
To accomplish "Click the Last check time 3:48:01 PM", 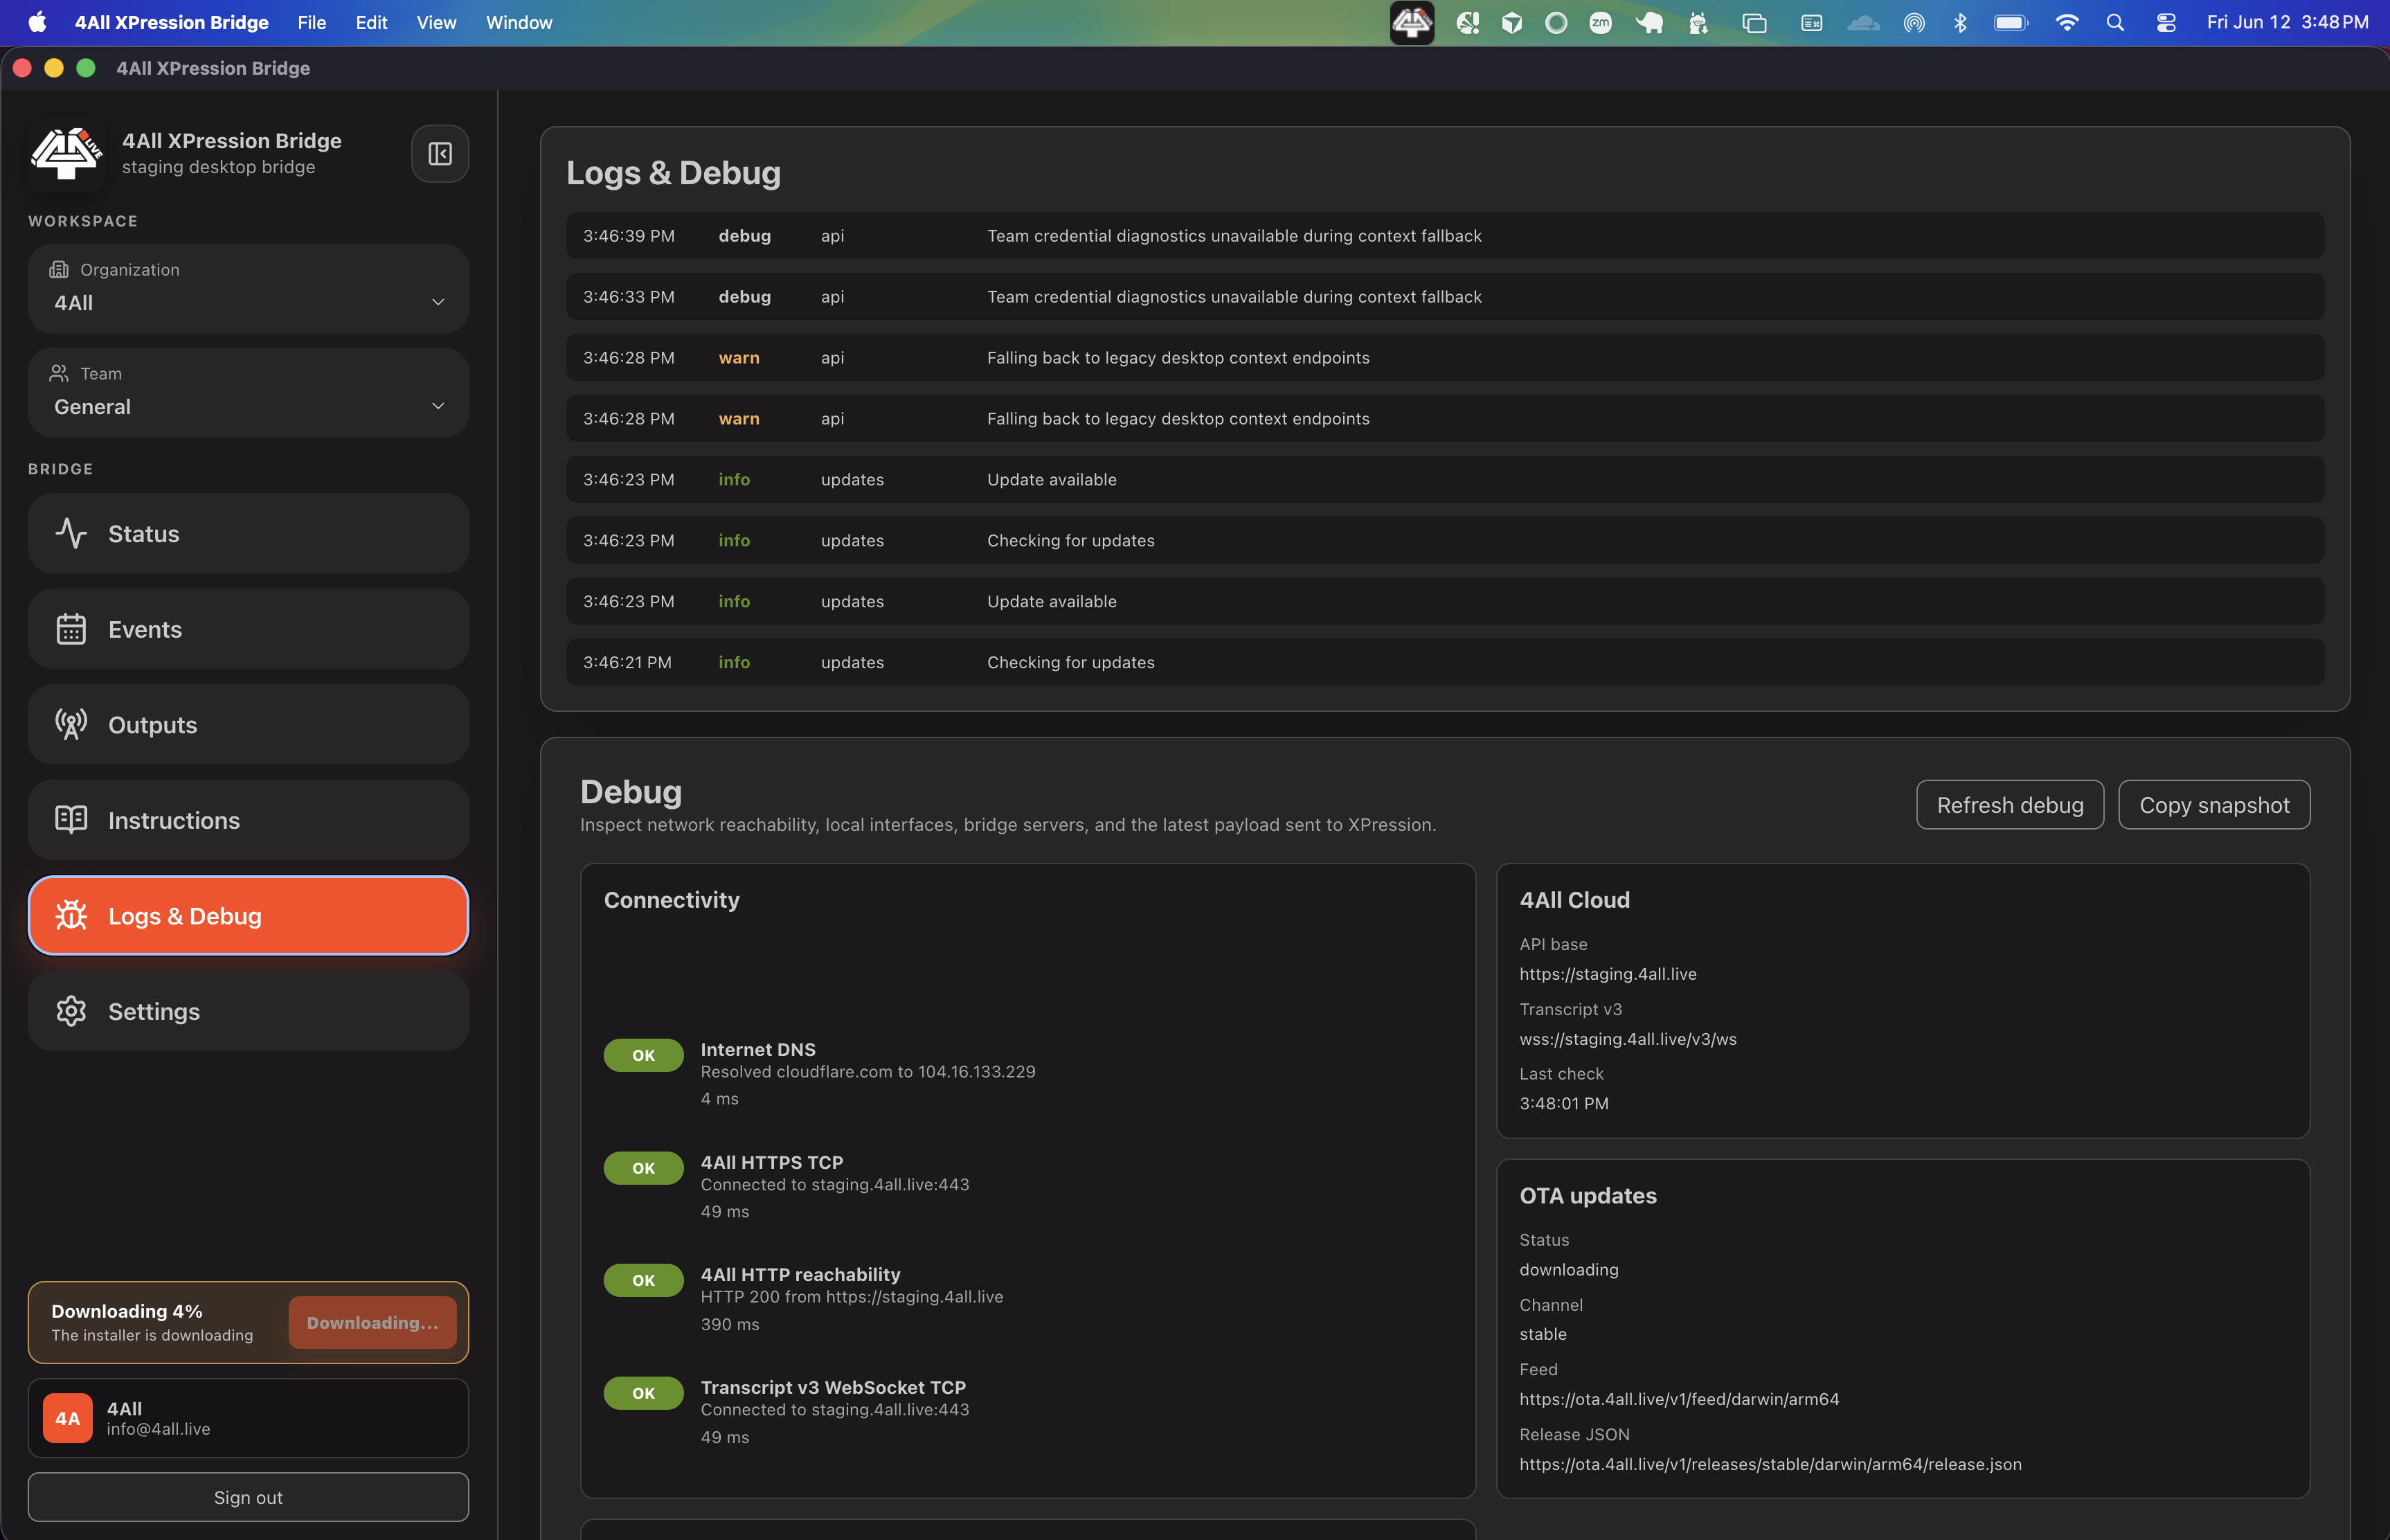I will click(x=1563, y=1103).
